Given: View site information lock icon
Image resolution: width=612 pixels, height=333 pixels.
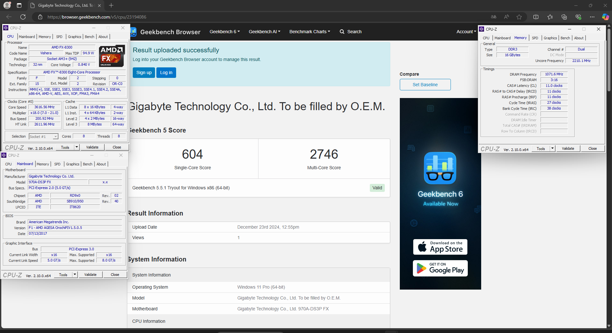Looking at the screenshot, I should click(x=40, y=17).
